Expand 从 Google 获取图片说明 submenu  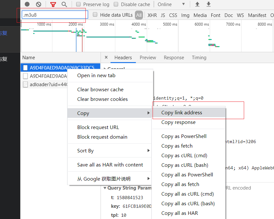tap(110, 179)
